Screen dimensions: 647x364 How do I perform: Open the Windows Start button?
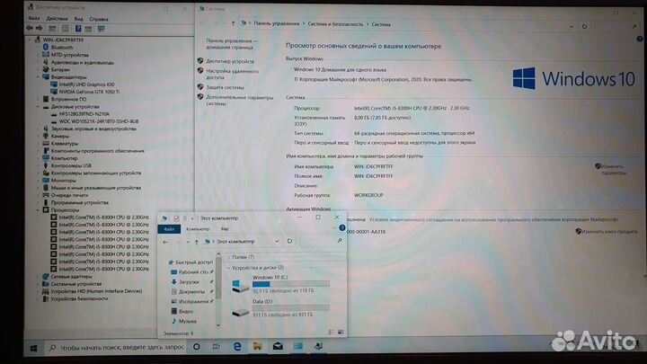pos(34,349)
